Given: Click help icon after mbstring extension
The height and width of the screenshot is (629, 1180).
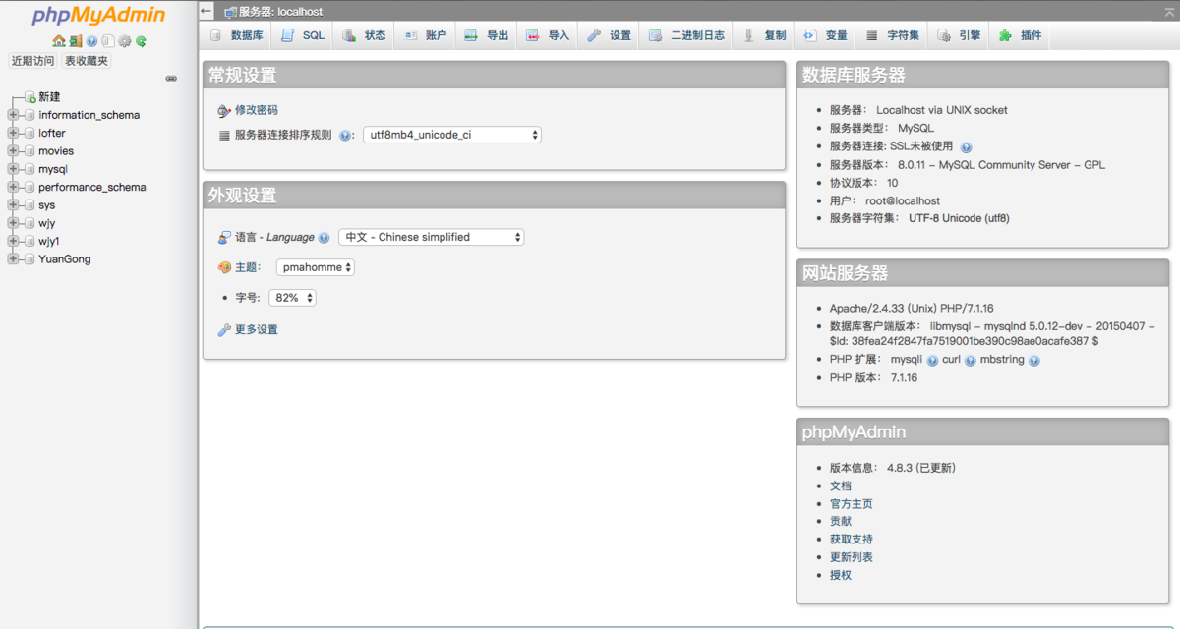Looking at the screenshot, I should [1034, 361].
